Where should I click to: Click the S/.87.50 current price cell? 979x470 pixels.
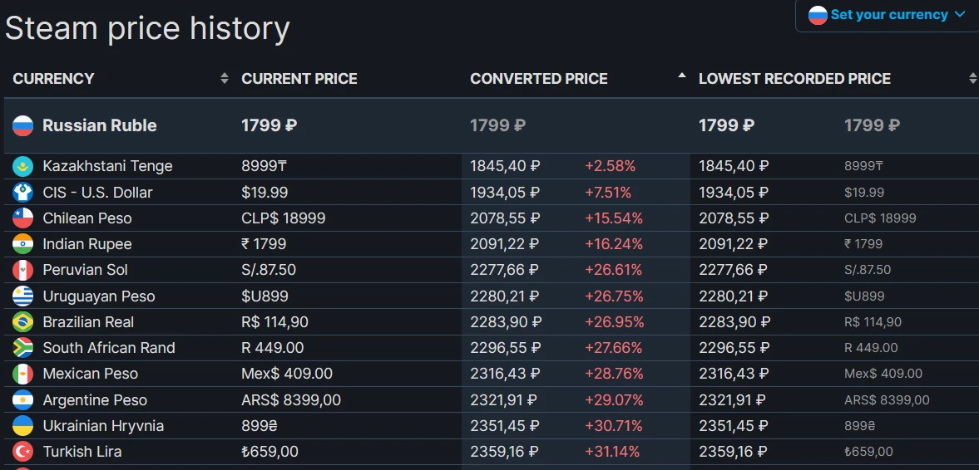269,271
